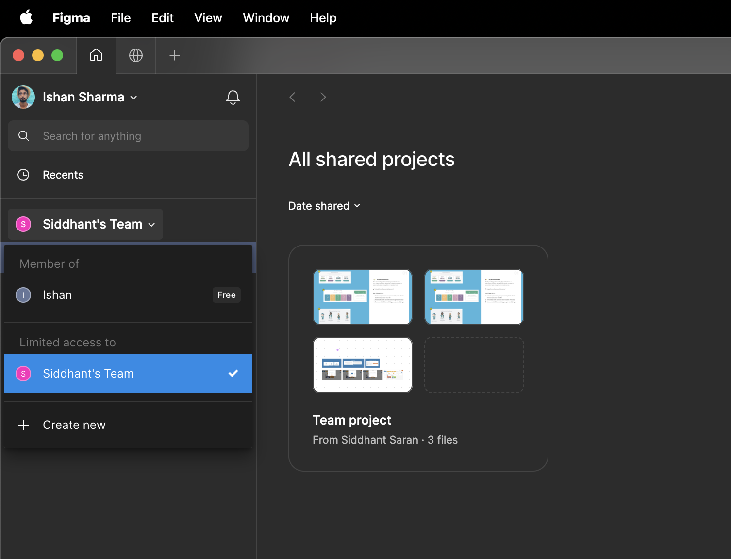Open the second Team project file thumbnail
The width and height of the screenshot is (731, 559).
(474, 297)
